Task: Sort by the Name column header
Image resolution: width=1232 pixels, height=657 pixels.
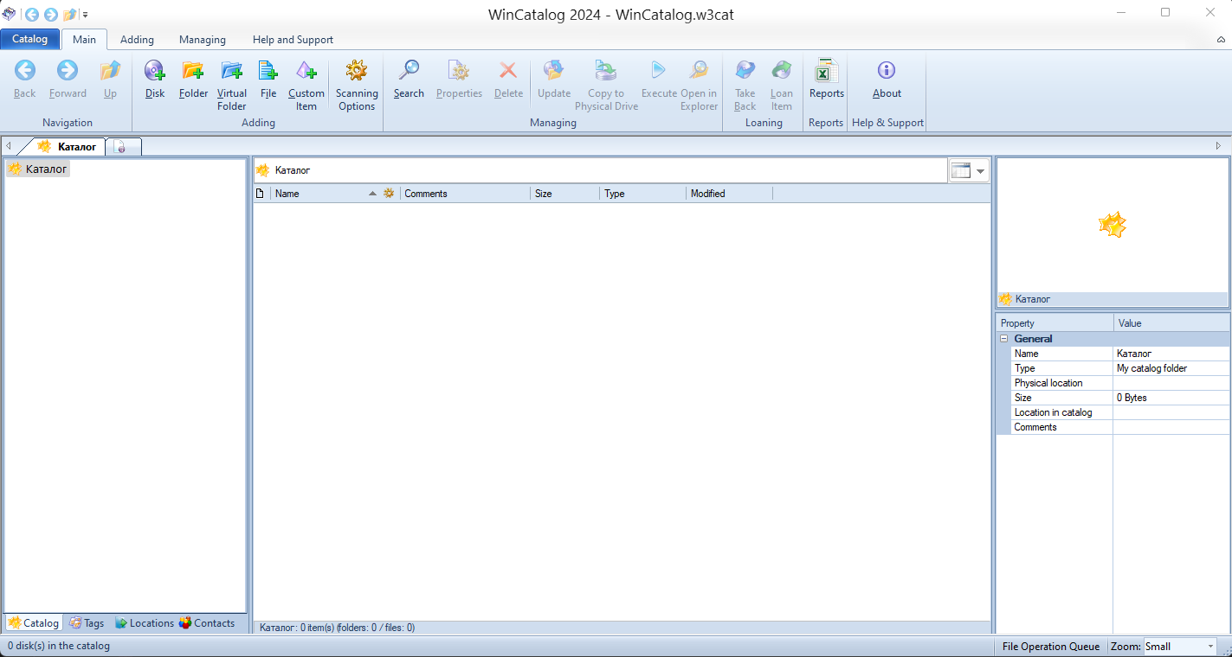Action: 325,194
